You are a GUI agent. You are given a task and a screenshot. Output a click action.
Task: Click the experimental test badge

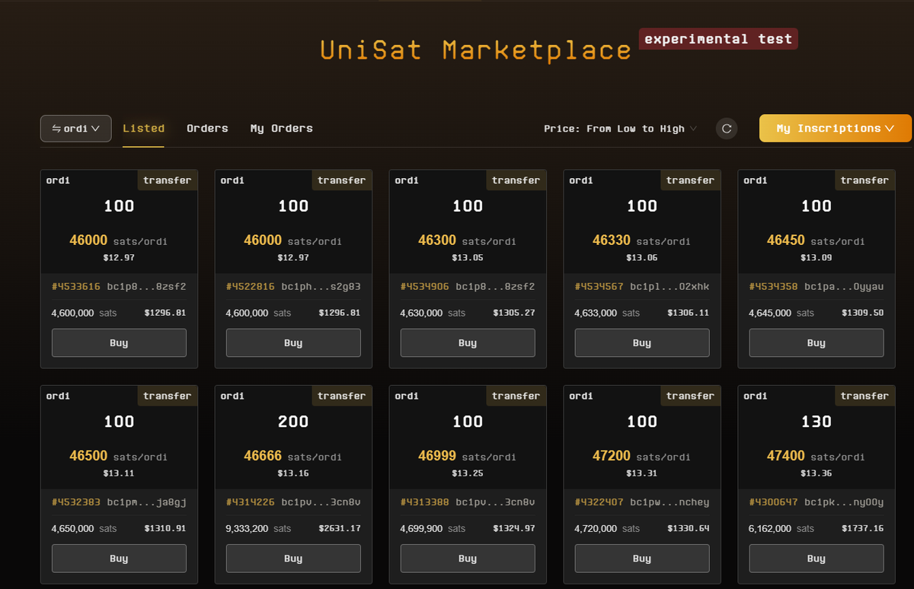[x=717, y=38]
